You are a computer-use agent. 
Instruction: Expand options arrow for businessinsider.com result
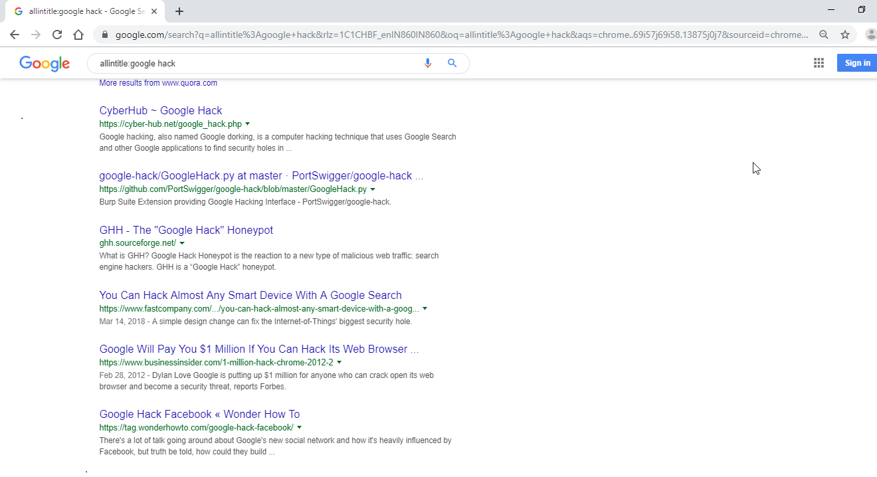[x=339, y=362]
